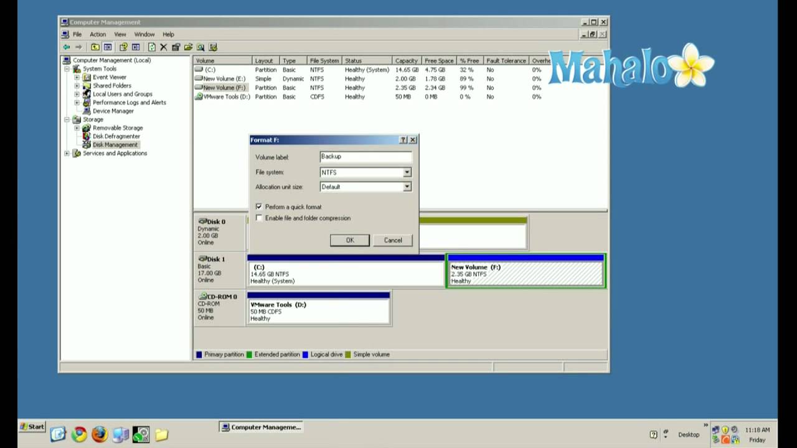
Task: Open the View menu
Action: (x=120, y=34)
